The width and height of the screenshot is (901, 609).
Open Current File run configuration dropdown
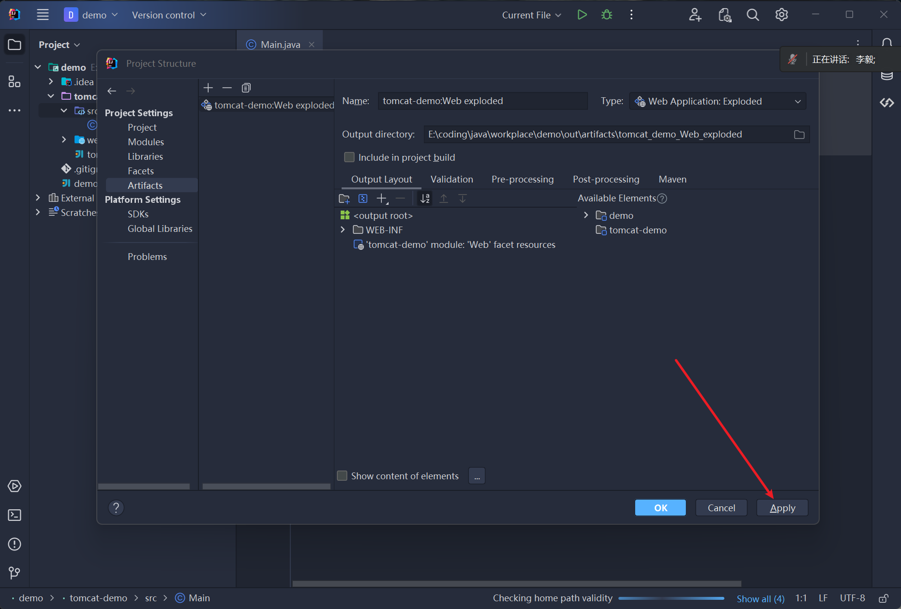[531, 15]
